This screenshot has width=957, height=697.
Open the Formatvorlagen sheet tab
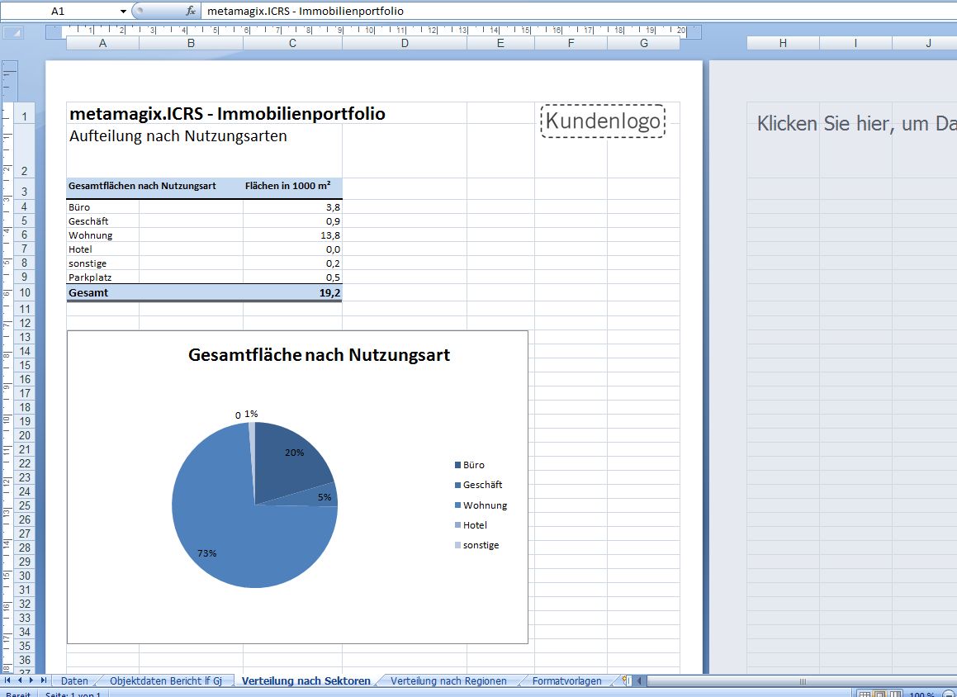[x=567, y=680]
